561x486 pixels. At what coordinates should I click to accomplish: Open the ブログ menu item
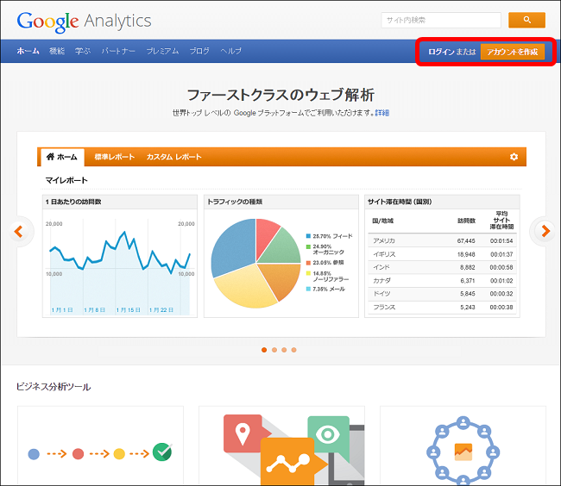click(199, 51)
